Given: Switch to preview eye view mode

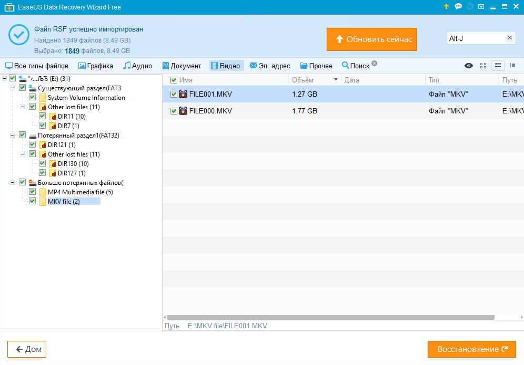Looking at the screenshot, I should coord(469,66).
